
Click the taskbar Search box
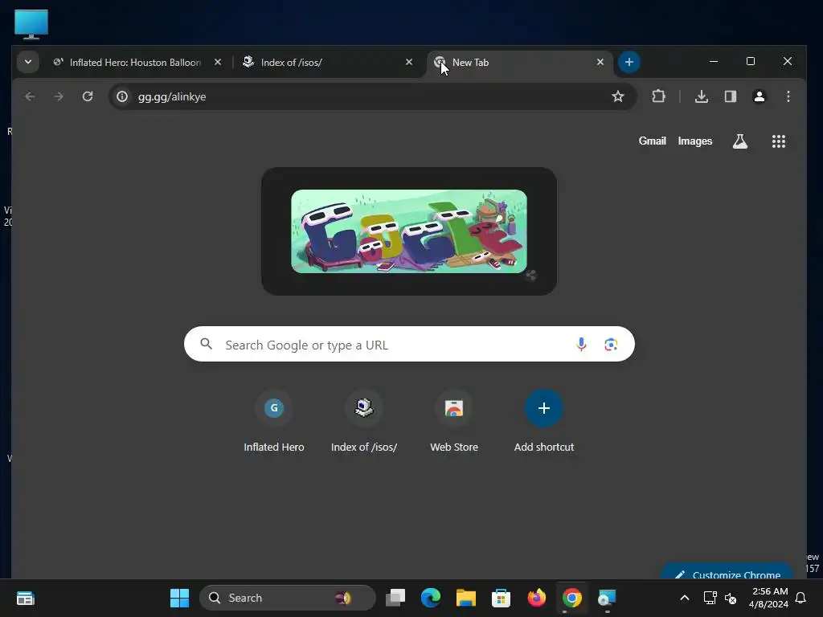coord(288,598)
